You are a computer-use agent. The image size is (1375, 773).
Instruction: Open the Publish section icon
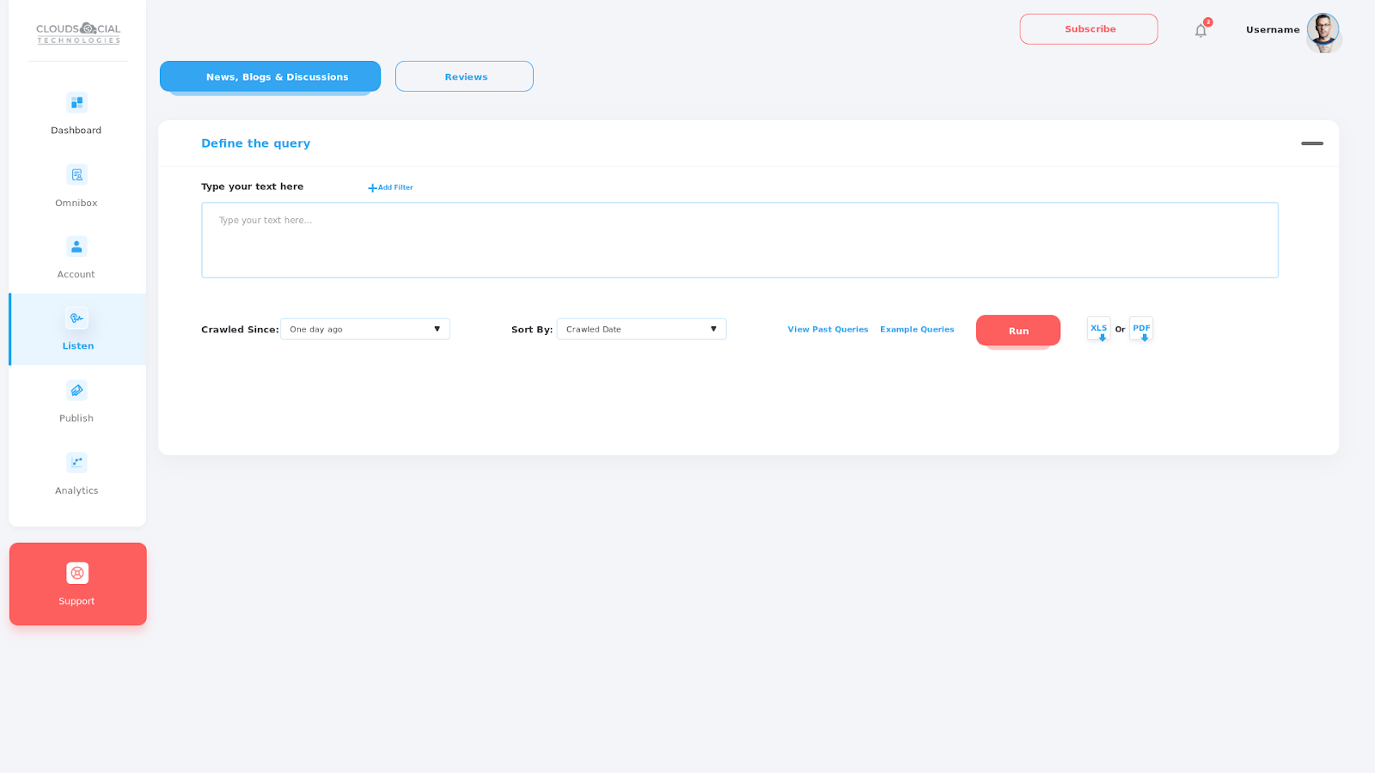click(76, 391)
